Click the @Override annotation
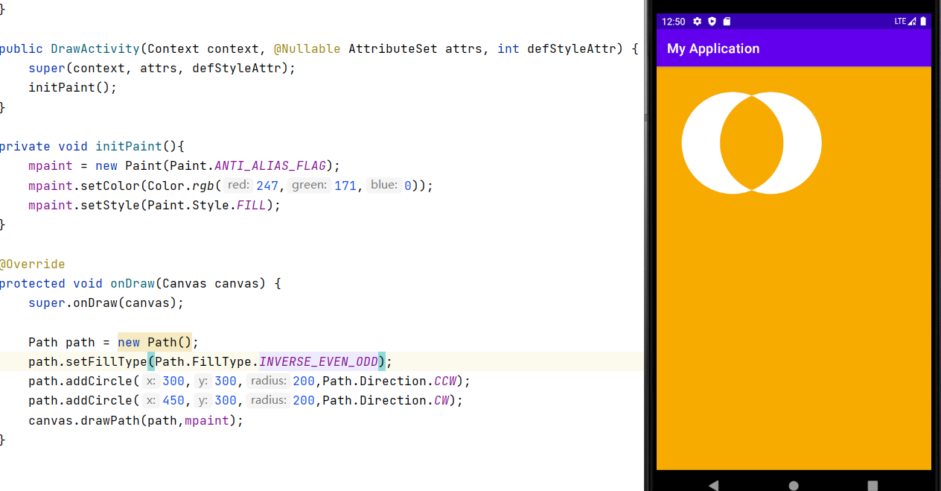941x491 pixels. point(33,264)
